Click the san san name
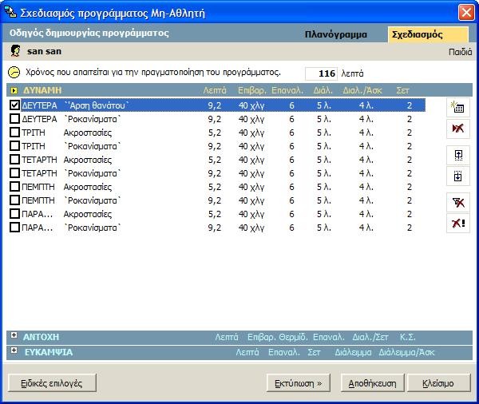479x404 pixels. pyautogui.click(x=44, y=51)
